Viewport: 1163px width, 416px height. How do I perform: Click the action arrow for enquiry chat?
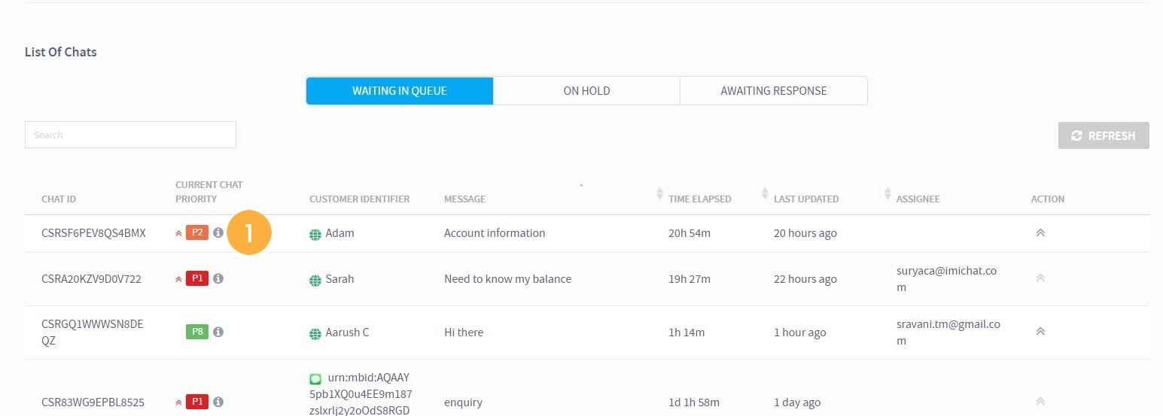(1040, 402)
